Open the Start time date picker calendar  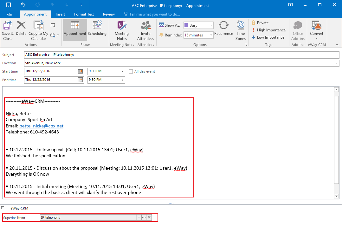pyautogui.click(x=80, y=71)
